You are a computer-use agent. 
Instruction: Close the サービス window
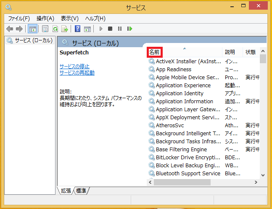pyautogui.click(x=258, y=6)
